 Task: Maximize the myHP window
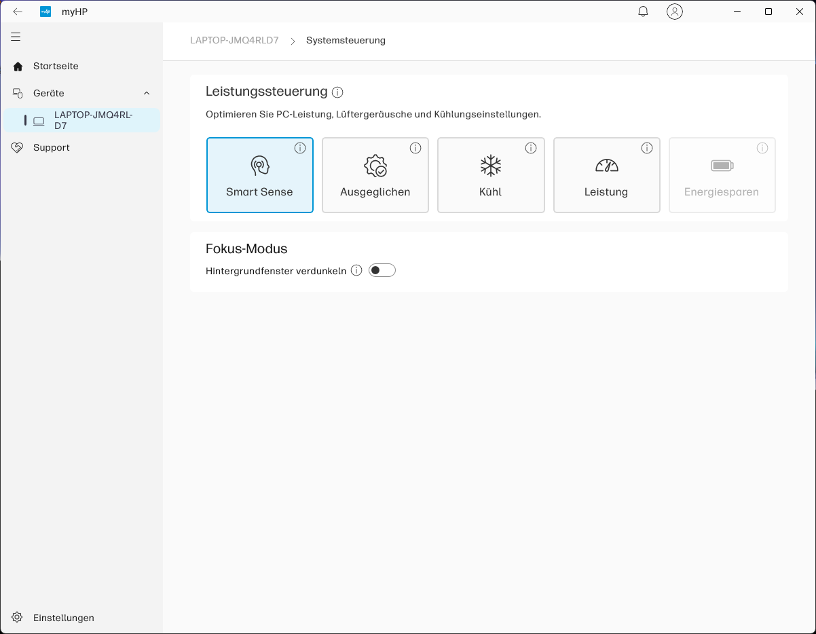click(x=768, y=12)
